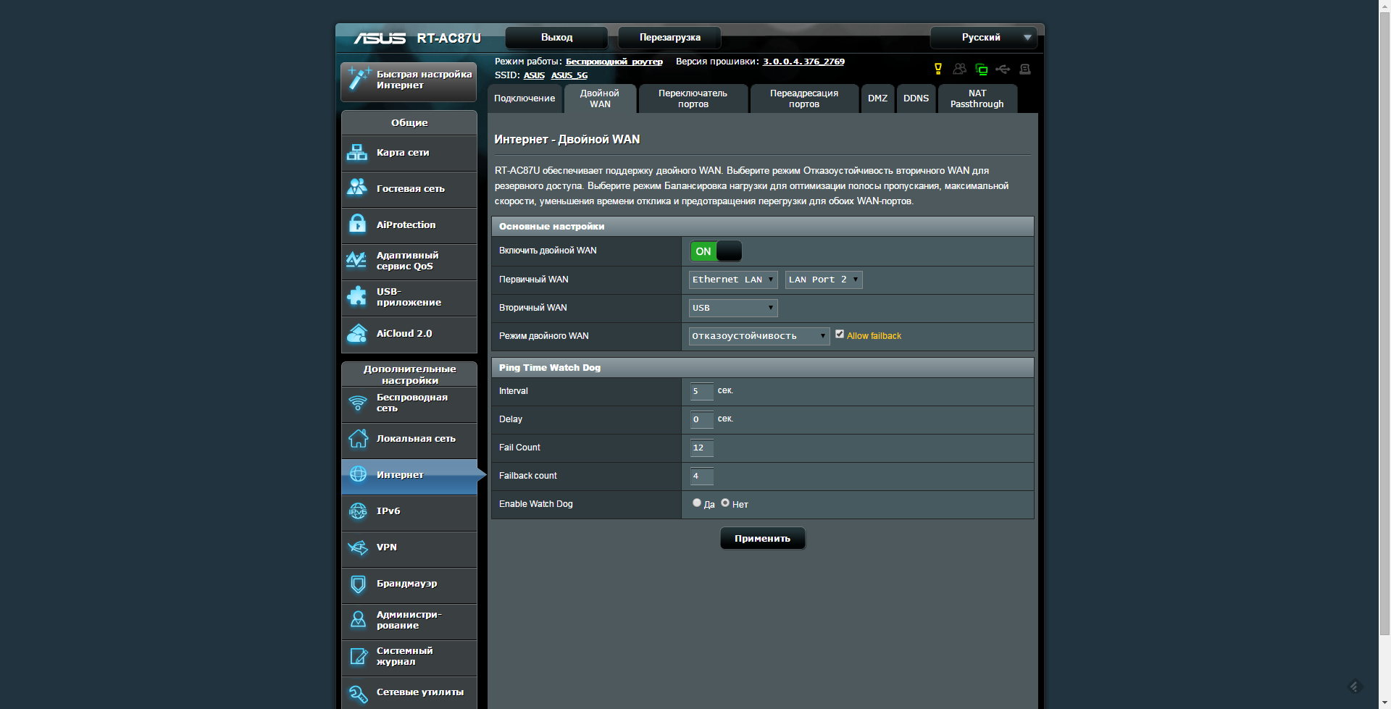Image resolution: width=1391 pixels, height=709 pixels.
Task: Click the printer status icon in header
Action: [1024, 69]
